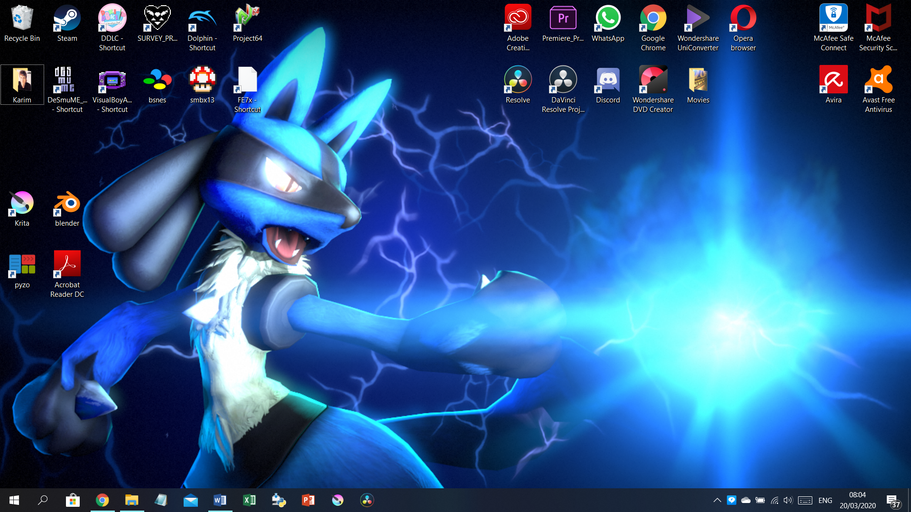Select the Recycle Bin desktop icon
911x512 pixels.
(x=22, y=24)
